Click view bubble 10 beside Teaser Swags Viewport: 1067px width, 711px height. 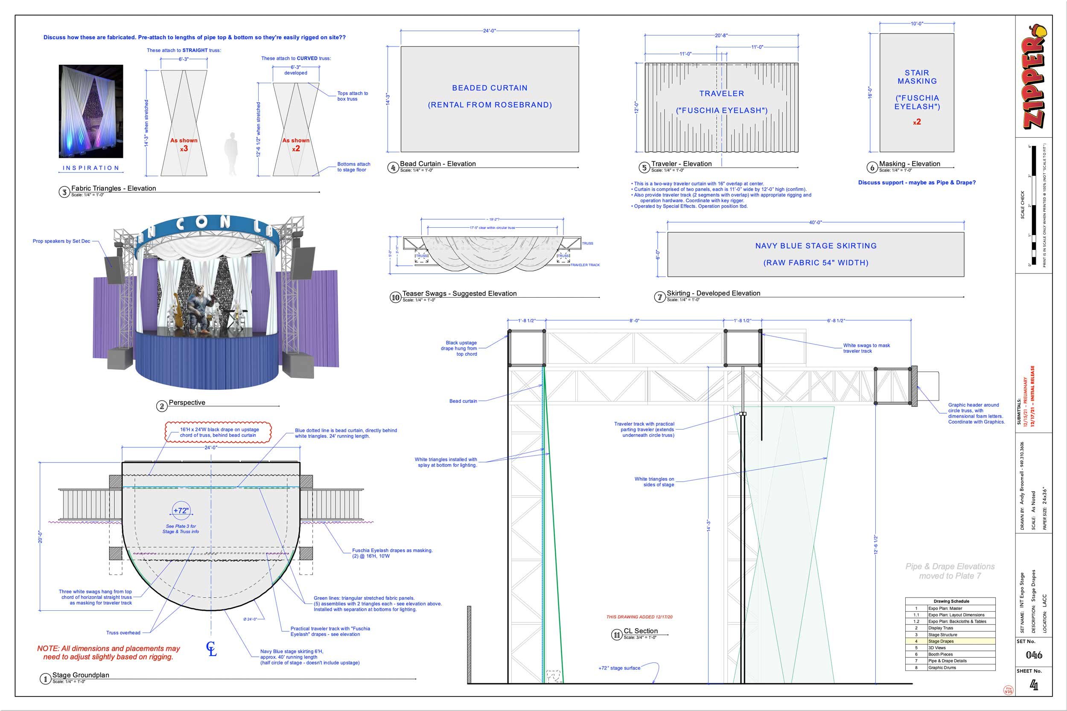(396, 297)
